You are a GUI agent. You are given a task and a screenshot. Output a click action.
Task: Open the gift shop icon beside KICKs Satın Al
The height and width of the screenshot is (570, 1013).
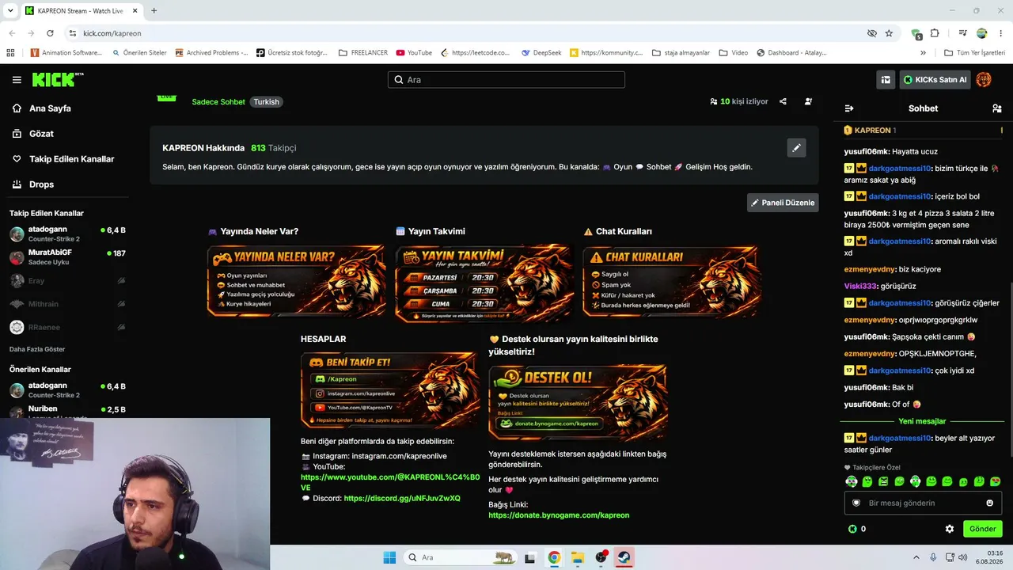point(886,79)
